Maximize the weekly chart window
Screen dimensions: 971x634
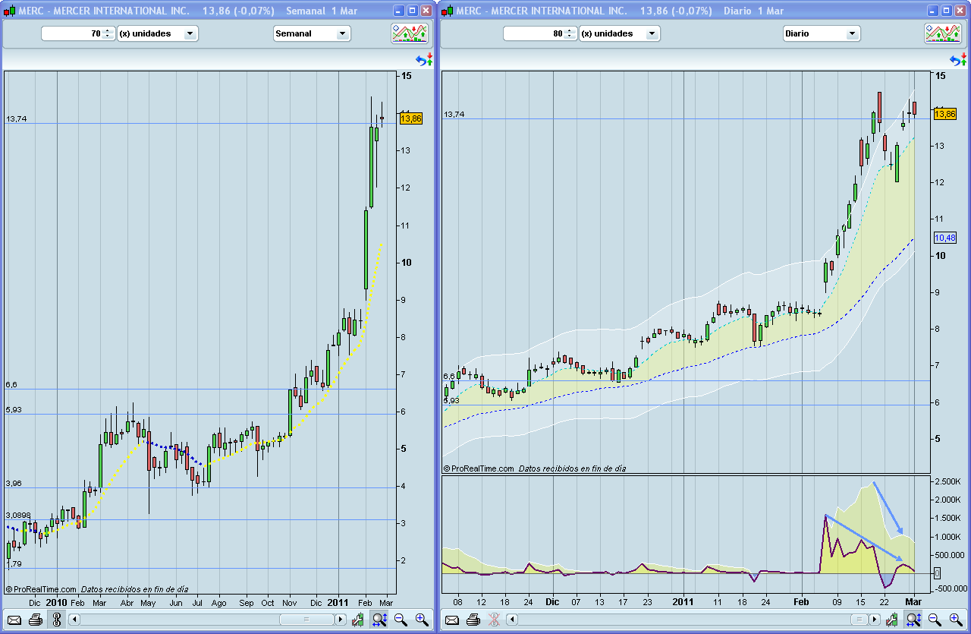[412, 11]
